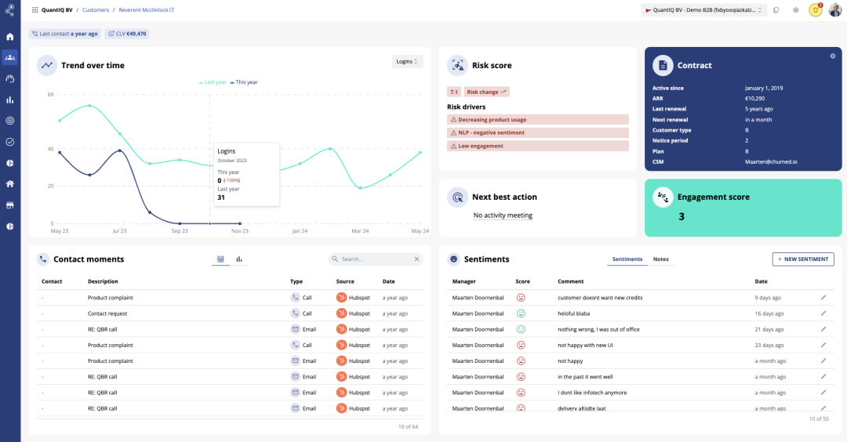Open the user profile avatar
Viewport: 847px width, 442px height.
click(x=835, y=9)
